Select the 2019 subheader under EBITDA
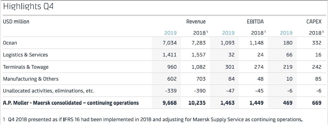The height and width of the screenshot is (125, 328). pyautogui.click(x=228, y=33)
